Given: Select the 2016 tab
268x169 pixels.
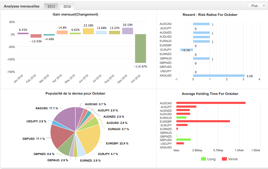Looking at the screenshot, I should pyautogui.click(x=67, y=7).
